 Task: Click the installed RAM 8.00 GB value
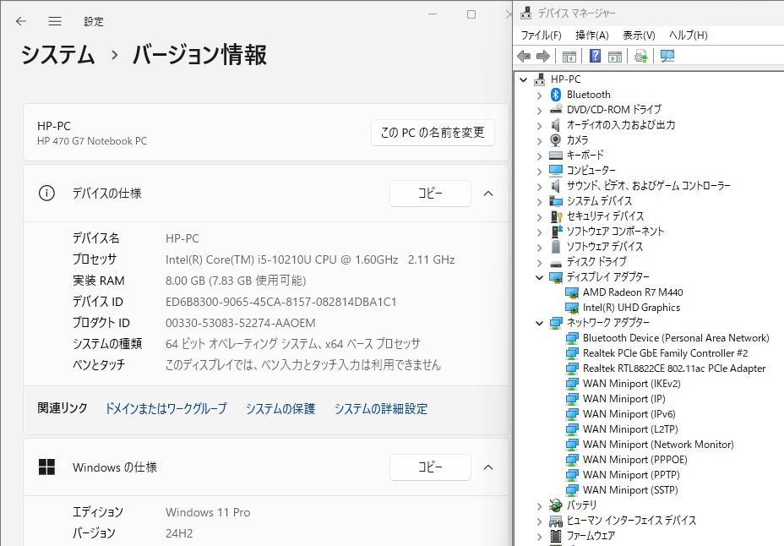click(x=236, y=281)
